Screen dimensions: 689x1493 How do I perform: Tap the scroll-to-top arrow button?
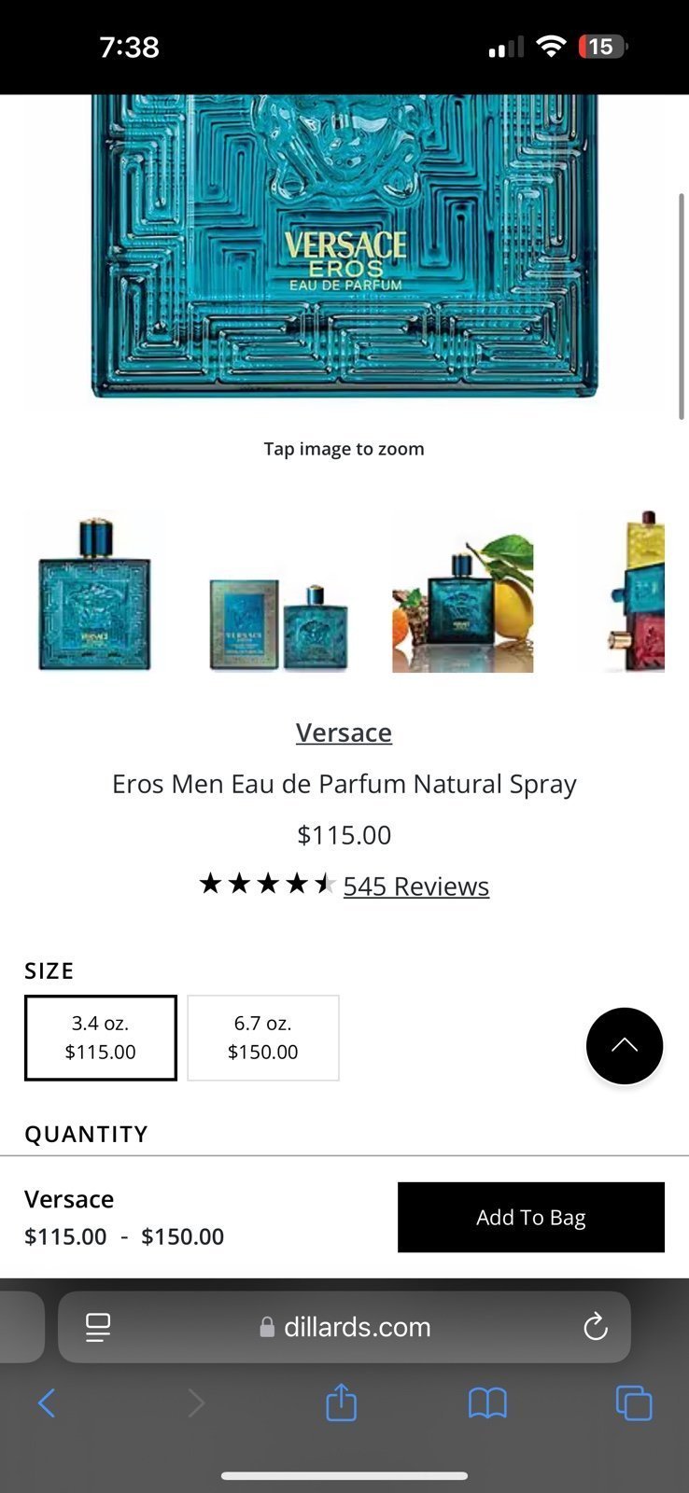(625, 1045)
